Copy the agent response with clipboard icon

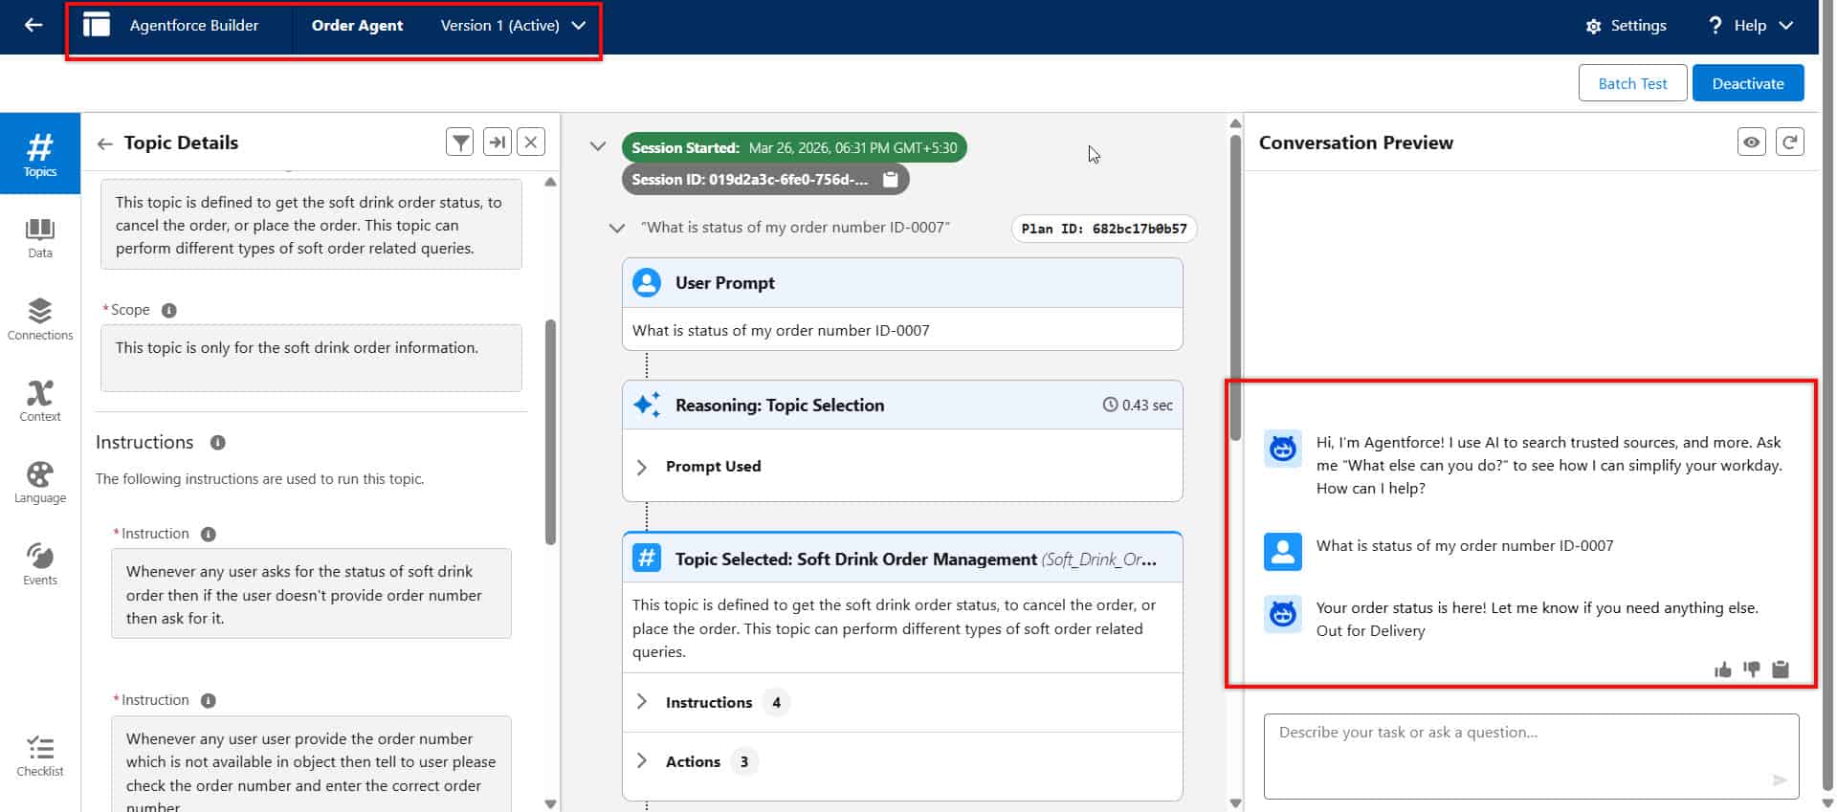coord(1781,669)
